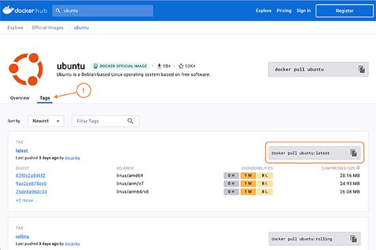Click 0 H badge for linux/amd64

click(231, 176)
